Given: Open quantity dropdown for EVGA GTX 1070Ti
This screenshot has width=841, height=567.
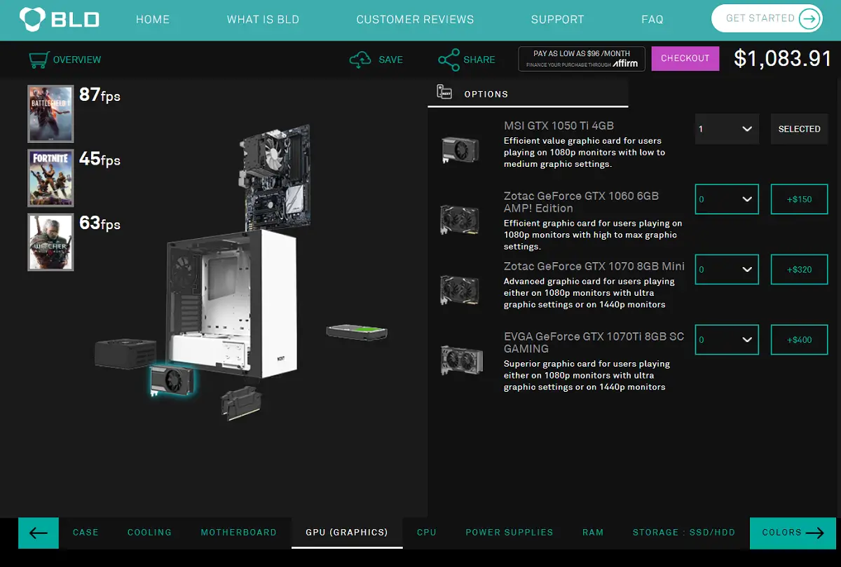Looking at the screenshot, I should [x=727, y=339].
